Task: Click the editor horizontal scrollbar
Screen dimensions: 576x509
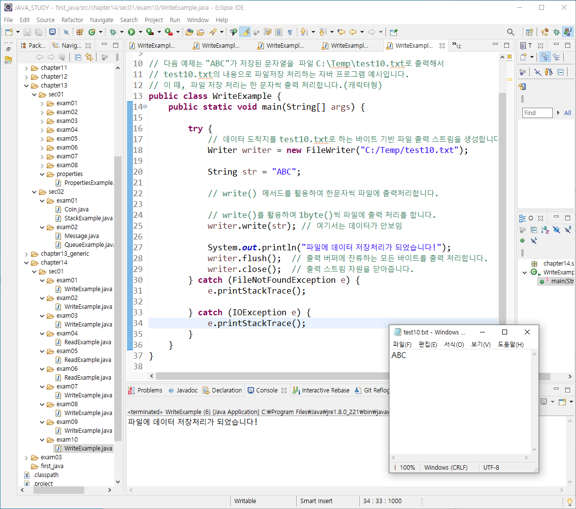Action: (x=272, y=376)
